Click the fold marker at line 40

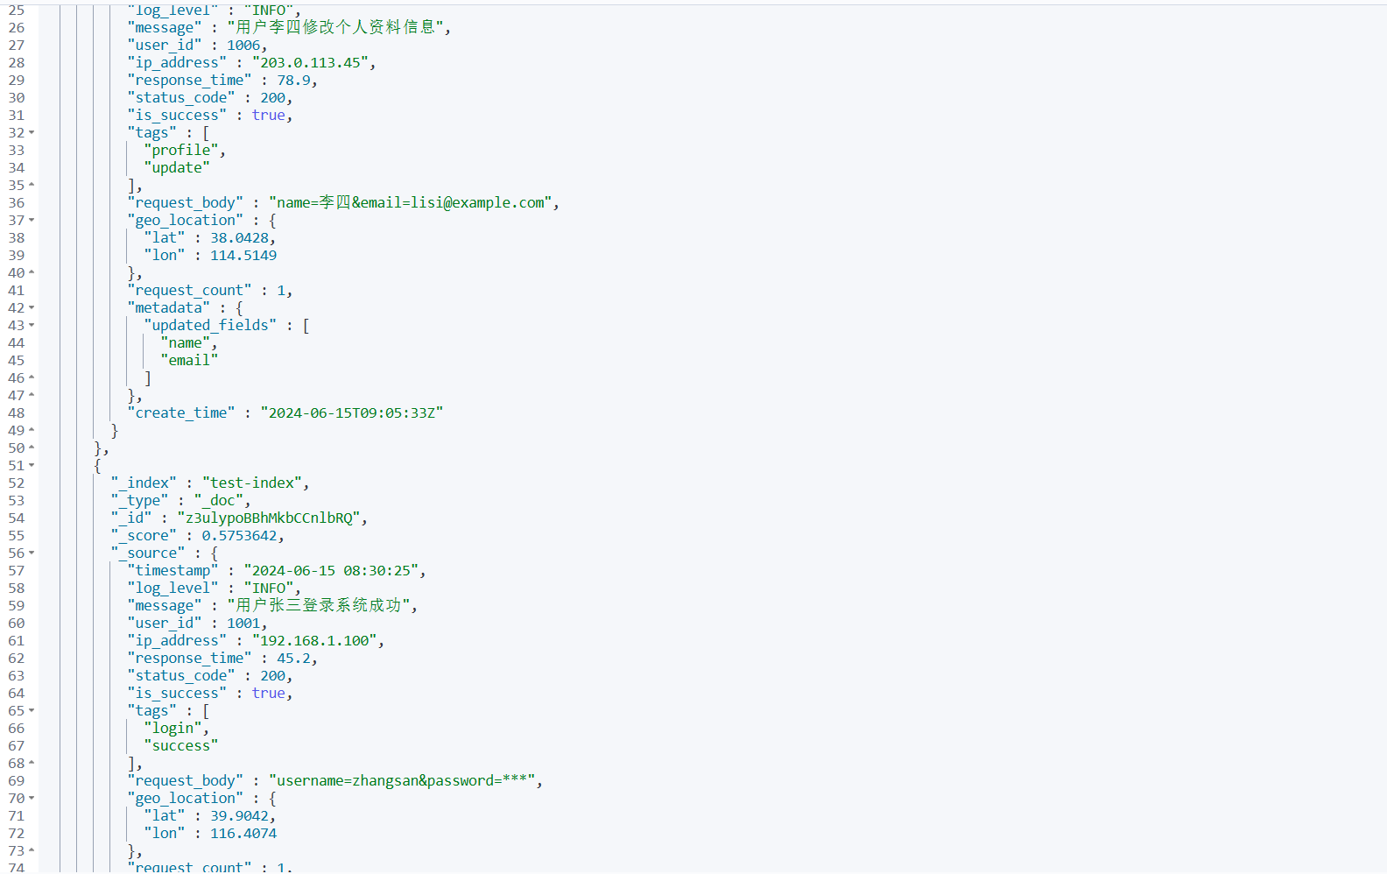[32, 272]
